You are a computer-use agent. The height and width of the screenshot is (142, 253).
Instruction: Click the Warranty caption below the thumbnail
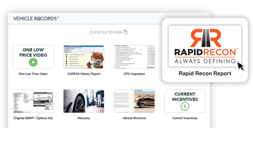(84, 118)
